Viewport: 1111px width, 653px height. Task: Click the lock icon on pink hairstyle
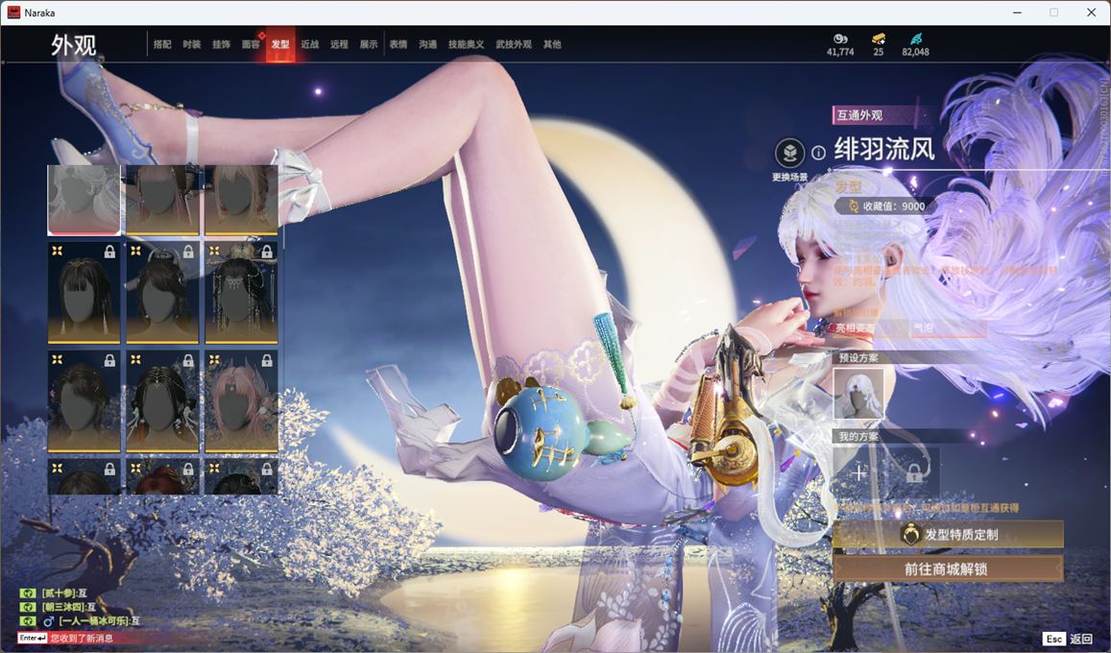[267, 360]
